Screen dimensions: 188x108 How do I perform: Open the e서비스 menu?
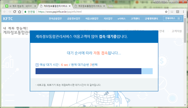pos(122,19)
